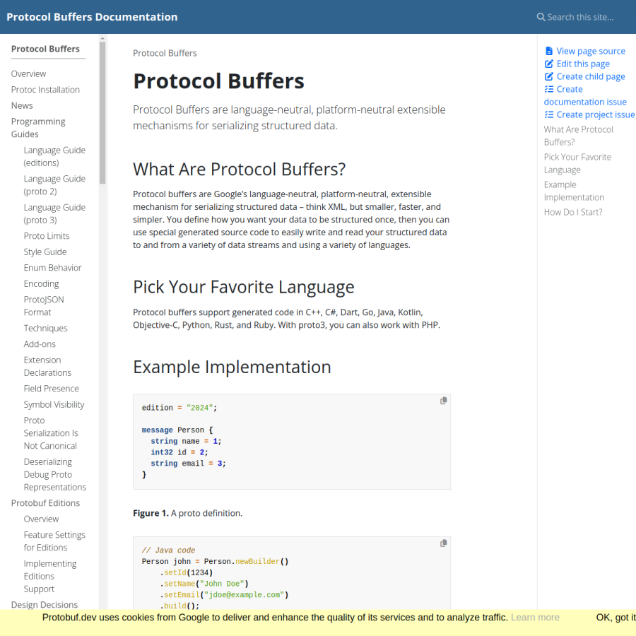Image resolution: width=636 pixels, height=636 pixels.
Task: Click the Edit this page pencil icon
Action: click(x=549, y=64)
